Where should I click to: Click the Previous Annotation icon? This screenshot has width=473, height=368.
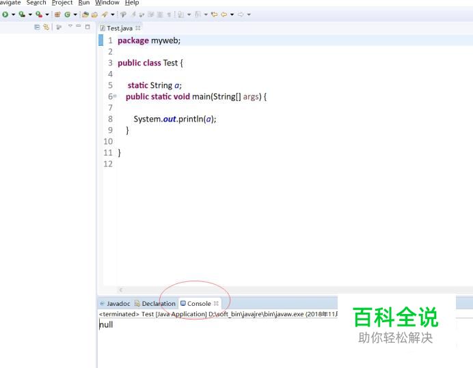tap(198, 14)
